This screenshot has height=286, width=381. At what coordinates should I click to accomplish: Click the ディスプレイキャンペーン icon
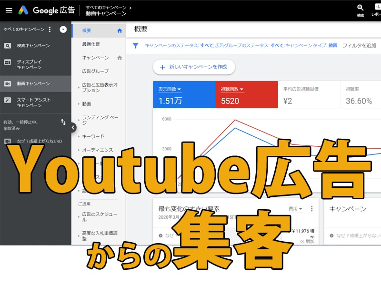[x=8, y=62]
